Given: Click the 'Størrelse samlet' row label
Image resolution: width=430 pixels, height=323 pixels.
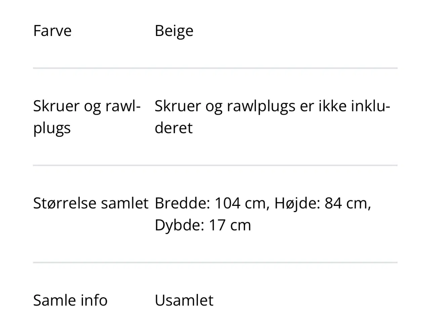Looking at the screenshot, I should (x=90, y=203).
